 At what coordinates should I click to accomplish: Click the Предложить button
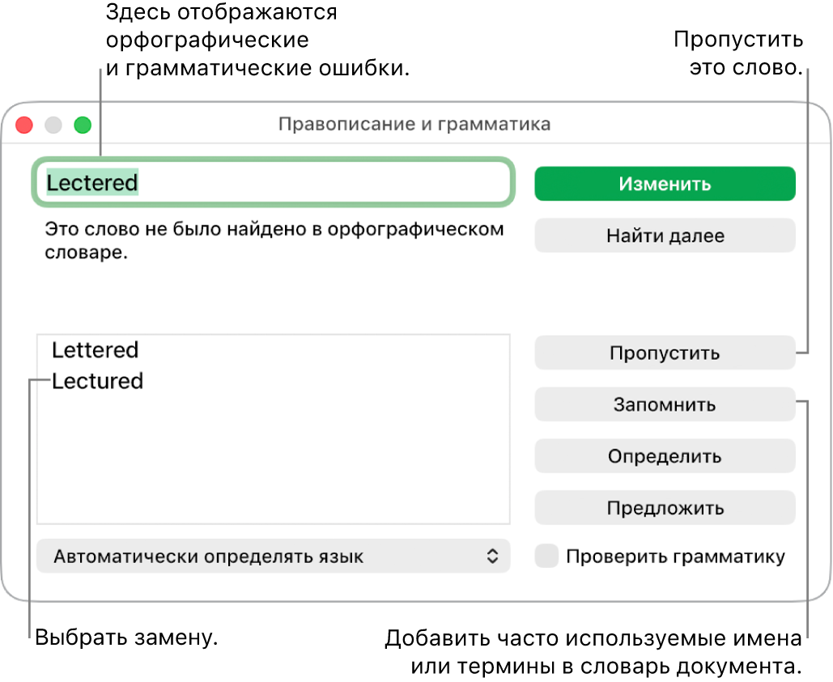[665, 507]
